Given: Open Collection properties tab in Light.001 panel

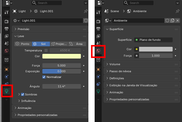Looking at the screenshot, I should point(6,60).
